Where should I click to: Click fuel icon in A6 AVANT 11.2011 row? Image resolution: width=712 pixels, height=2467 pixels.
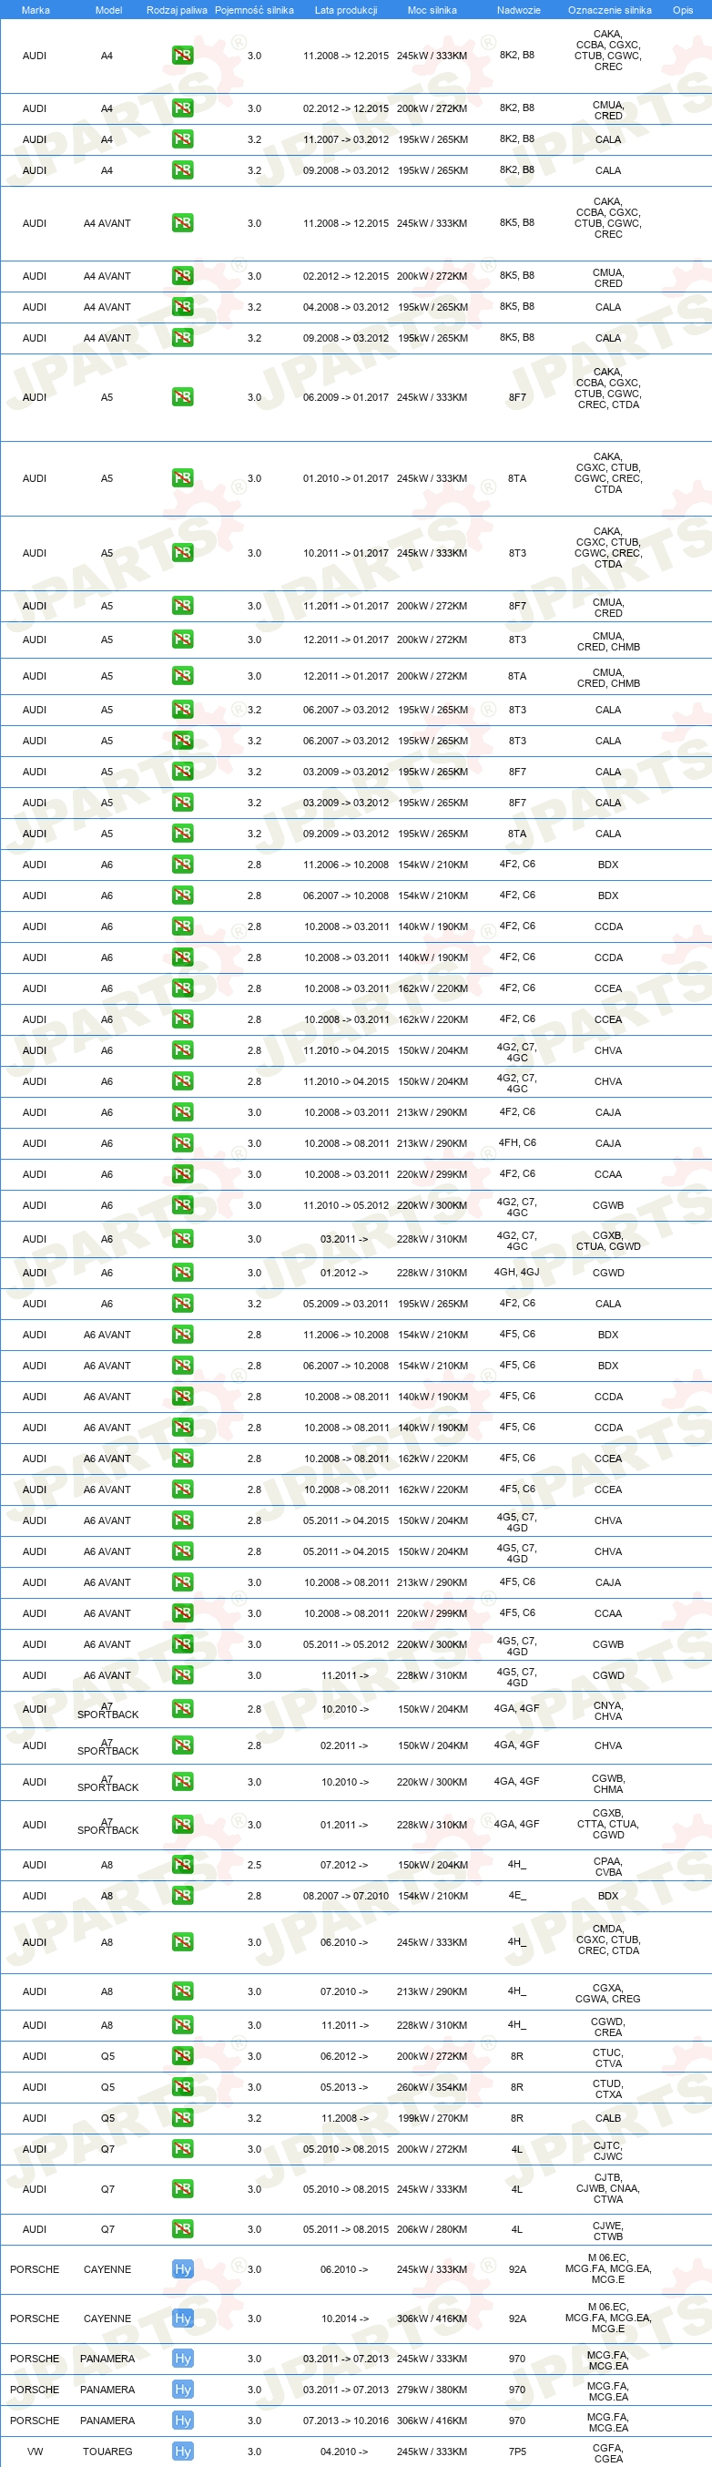183,1675
